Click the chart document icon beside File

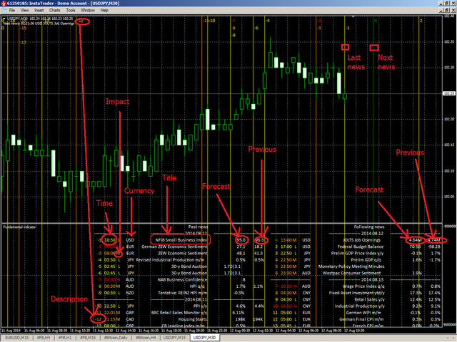pyautogui.click(x=4, y=10)
